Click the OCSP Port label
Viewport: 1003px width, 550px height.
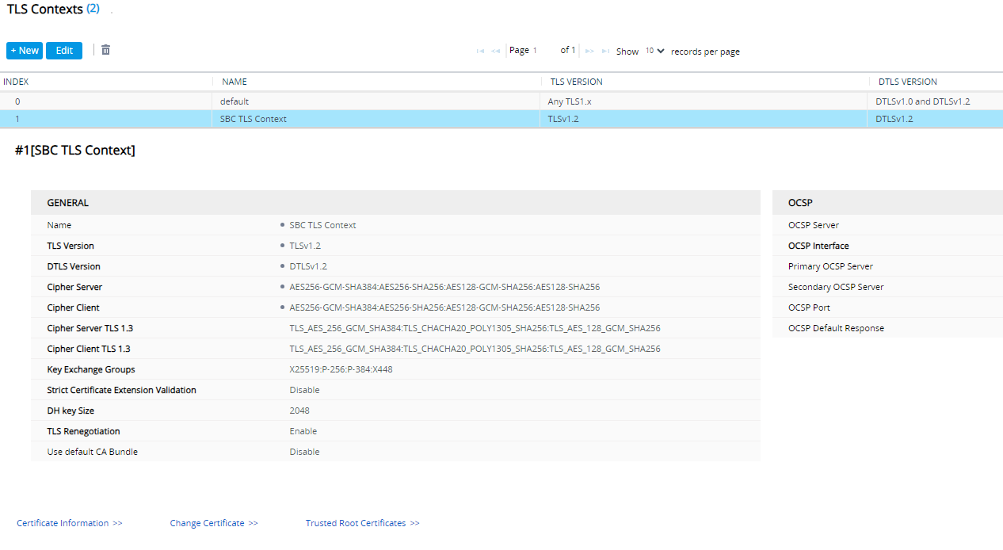(809, 307)
